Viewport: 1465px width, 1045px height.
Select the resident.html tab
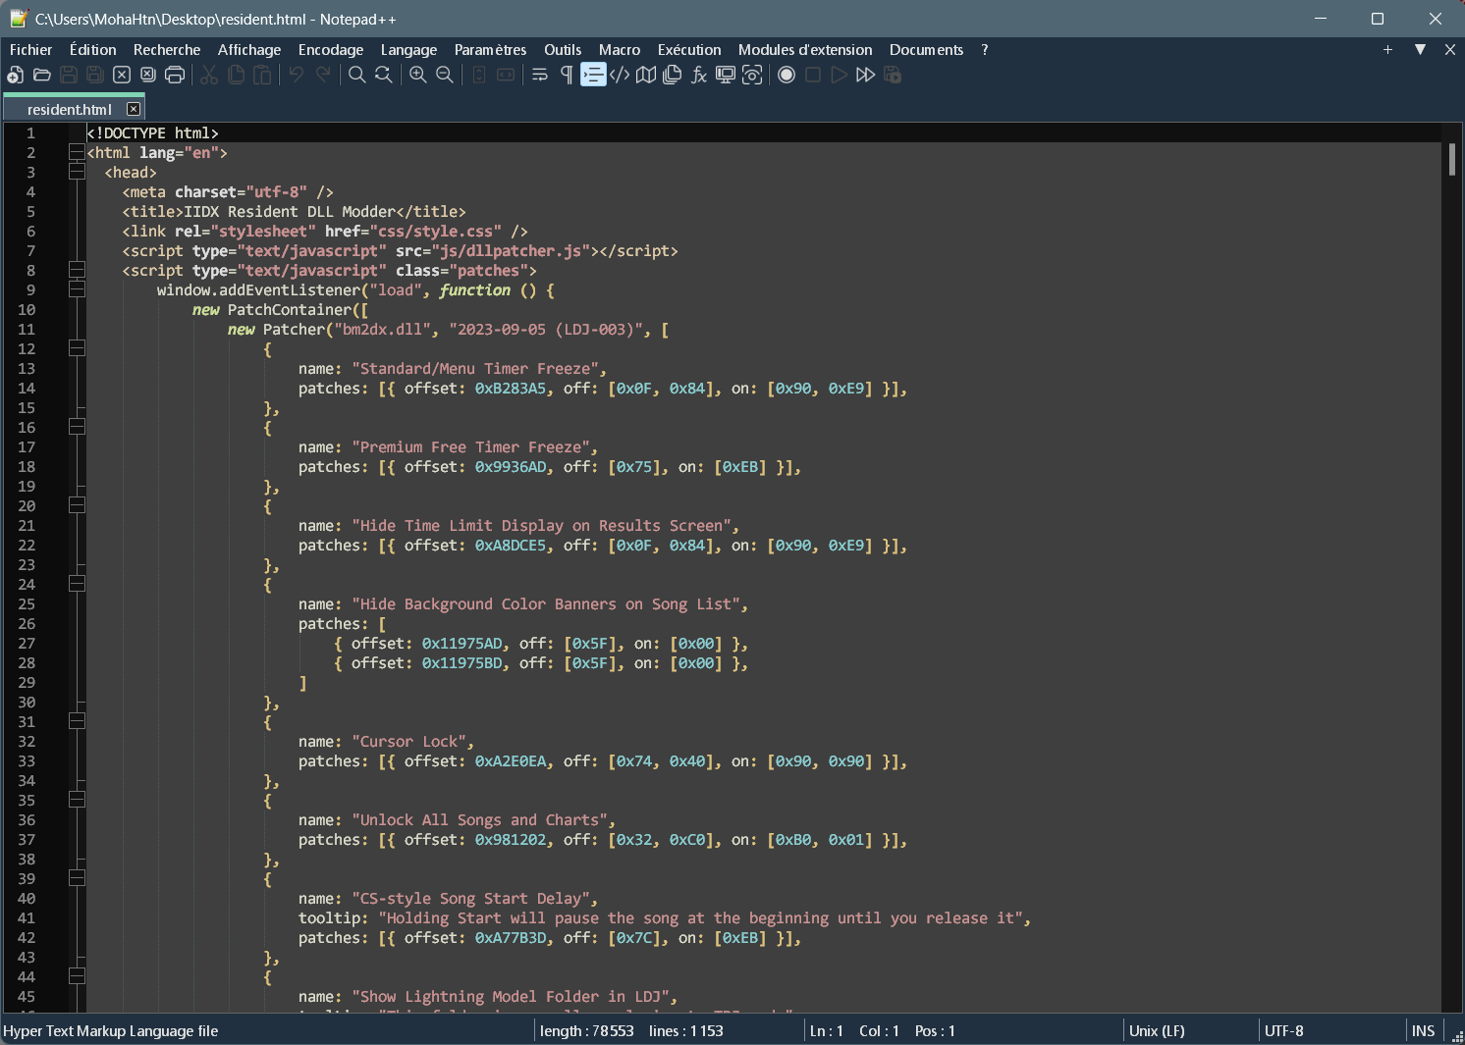[74, 109]
